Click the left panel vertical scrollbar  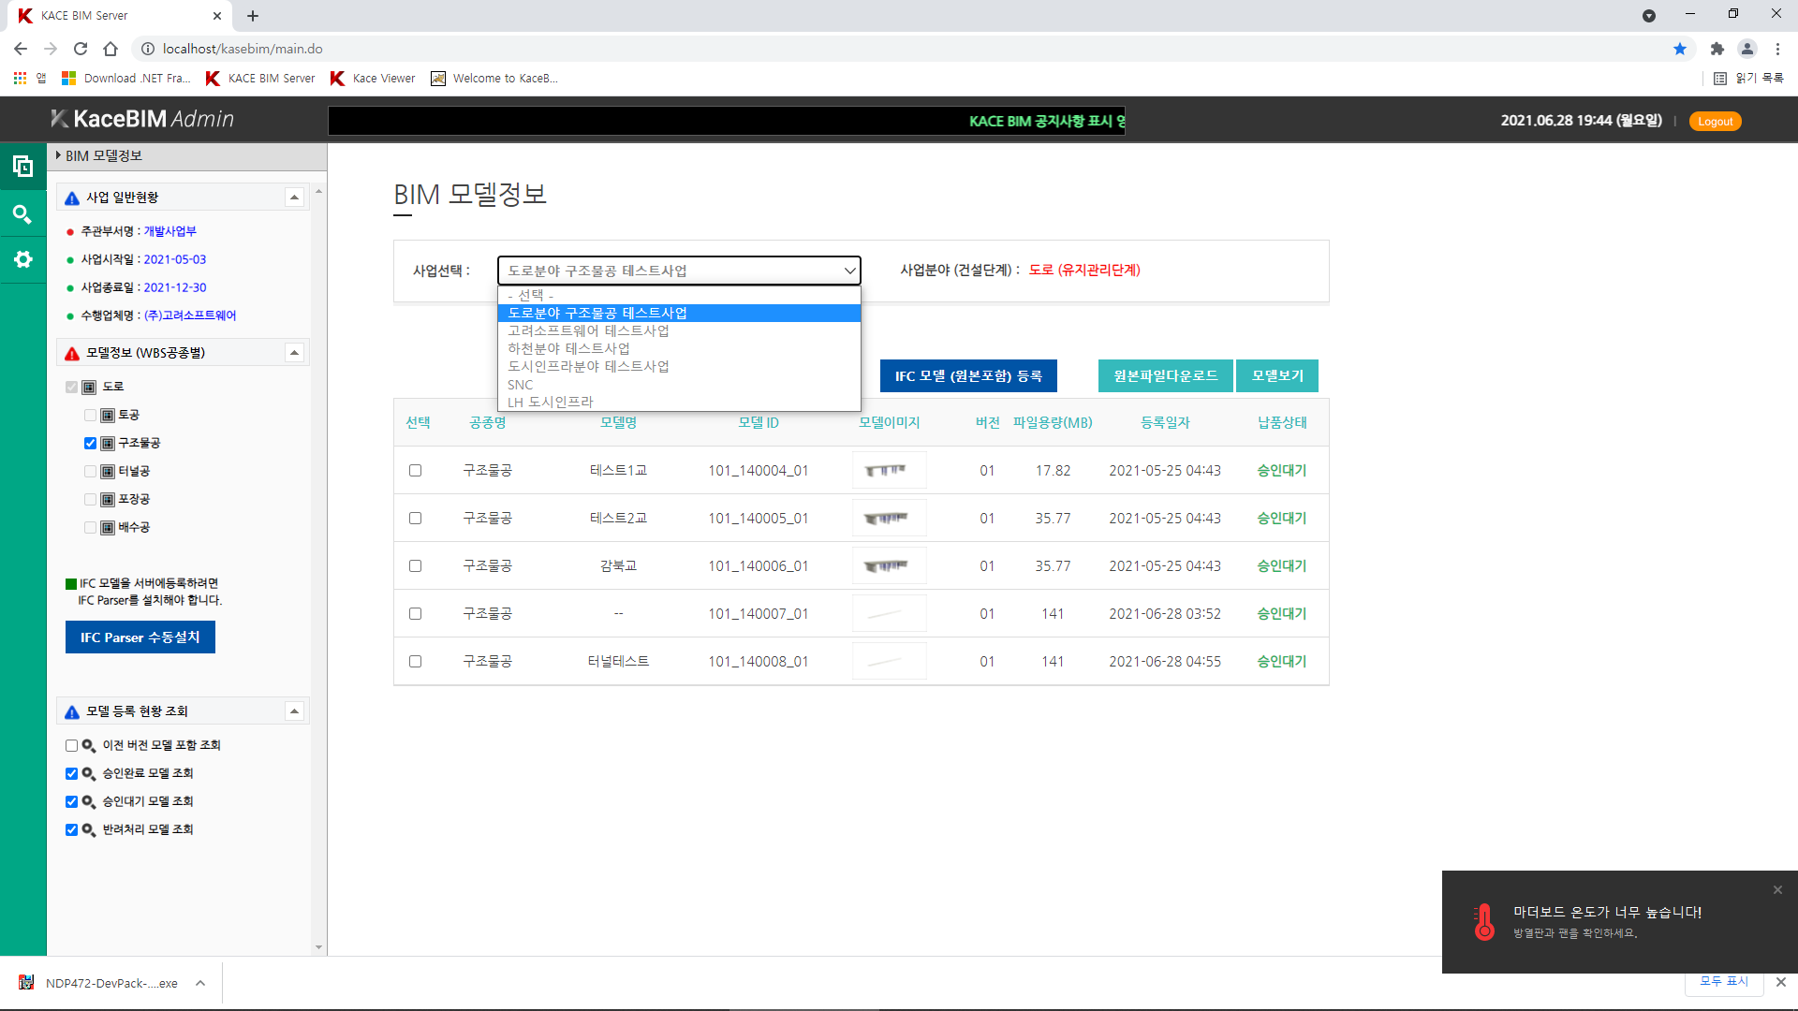click(x=318, y=562)
